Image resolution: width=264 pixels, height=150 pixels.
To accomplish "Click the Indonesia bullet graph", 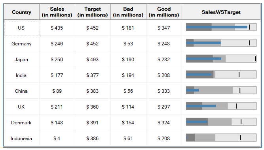I will (x=221, y=138).
